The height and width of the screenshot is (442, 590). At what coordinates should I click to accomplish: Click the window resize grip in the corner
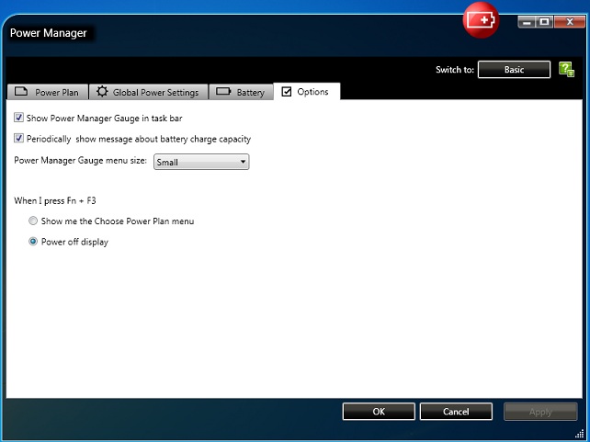point(580,434)
